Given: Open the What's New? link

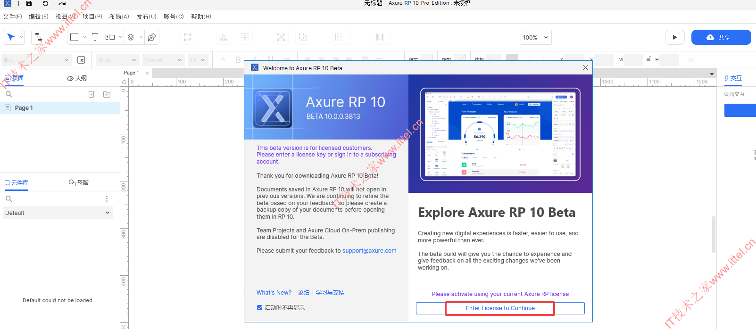Looking at the screenshot, I should click(274, 293).
